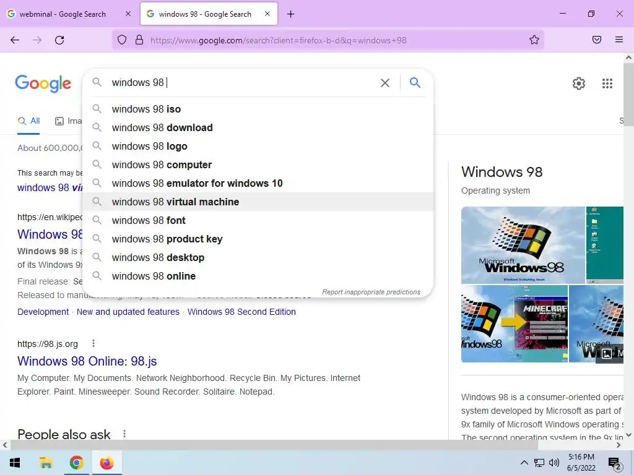The image size is (634, 475).
Task: Close the webminal Google Search tab
Action: click(x=128, y=14)
